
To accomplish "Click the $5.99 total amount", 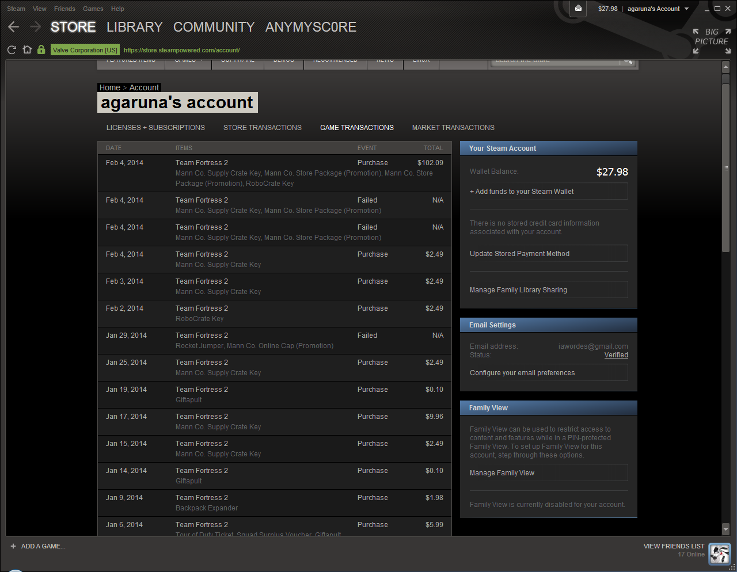I will (434, 525).
